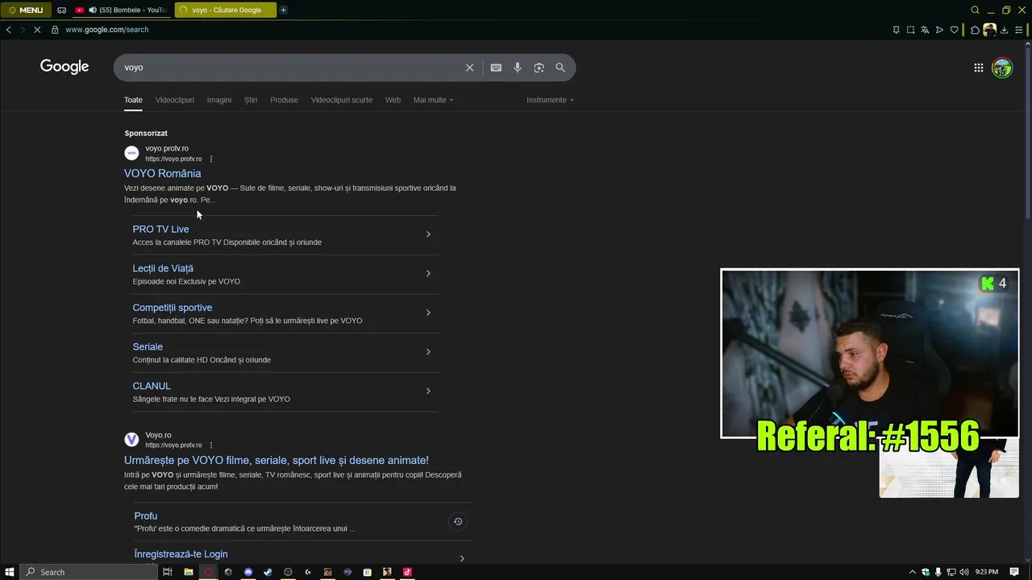The height and width of the screenshot is (580, 1032).
Task: Select the Videoclipuri search filter
Action: click(175, 100)
